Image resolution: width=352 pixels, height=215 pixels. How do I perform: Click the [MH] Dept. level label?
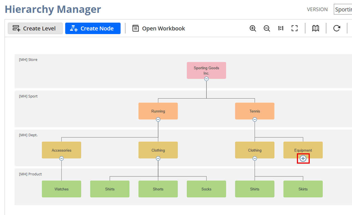tap(28, 135)
